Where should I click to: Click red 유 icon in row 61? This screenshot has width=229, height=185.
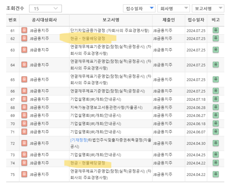click(24, 30)
